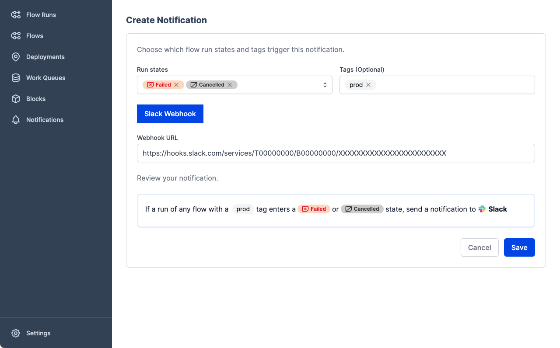Click the Flows sidebar icon

pos(16,36)
